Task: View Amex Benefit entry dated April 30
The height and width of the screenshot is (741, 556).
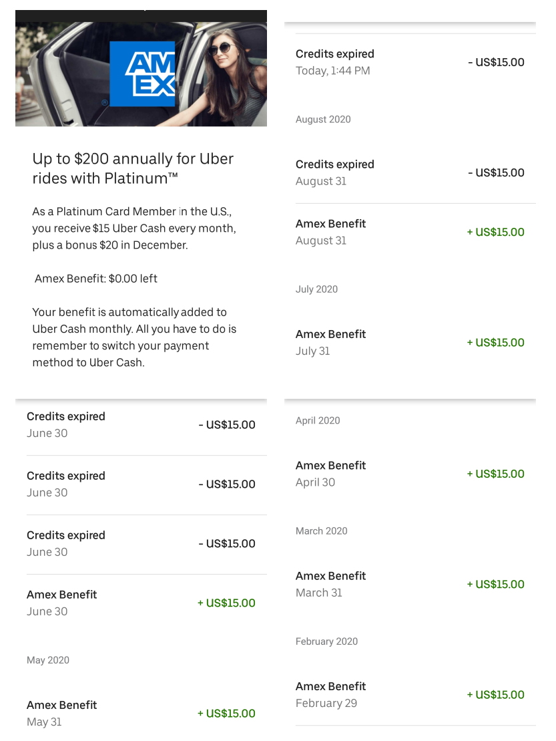Action: pyautogui.click(x=410, y=474)
